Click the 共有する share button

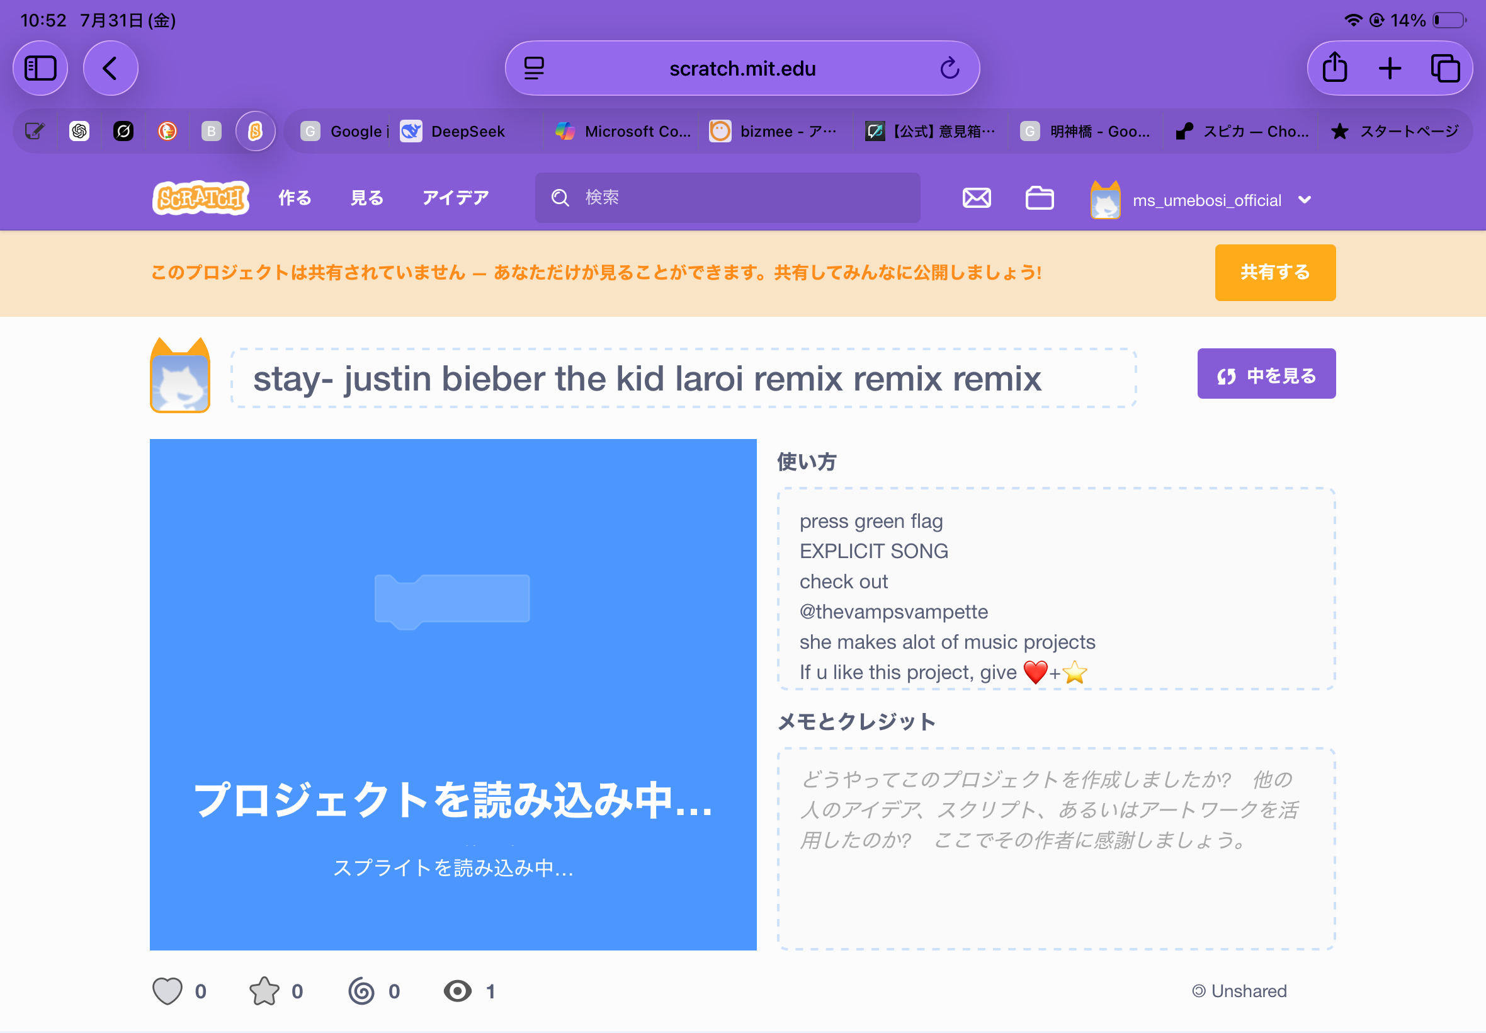pos(1275,273)
